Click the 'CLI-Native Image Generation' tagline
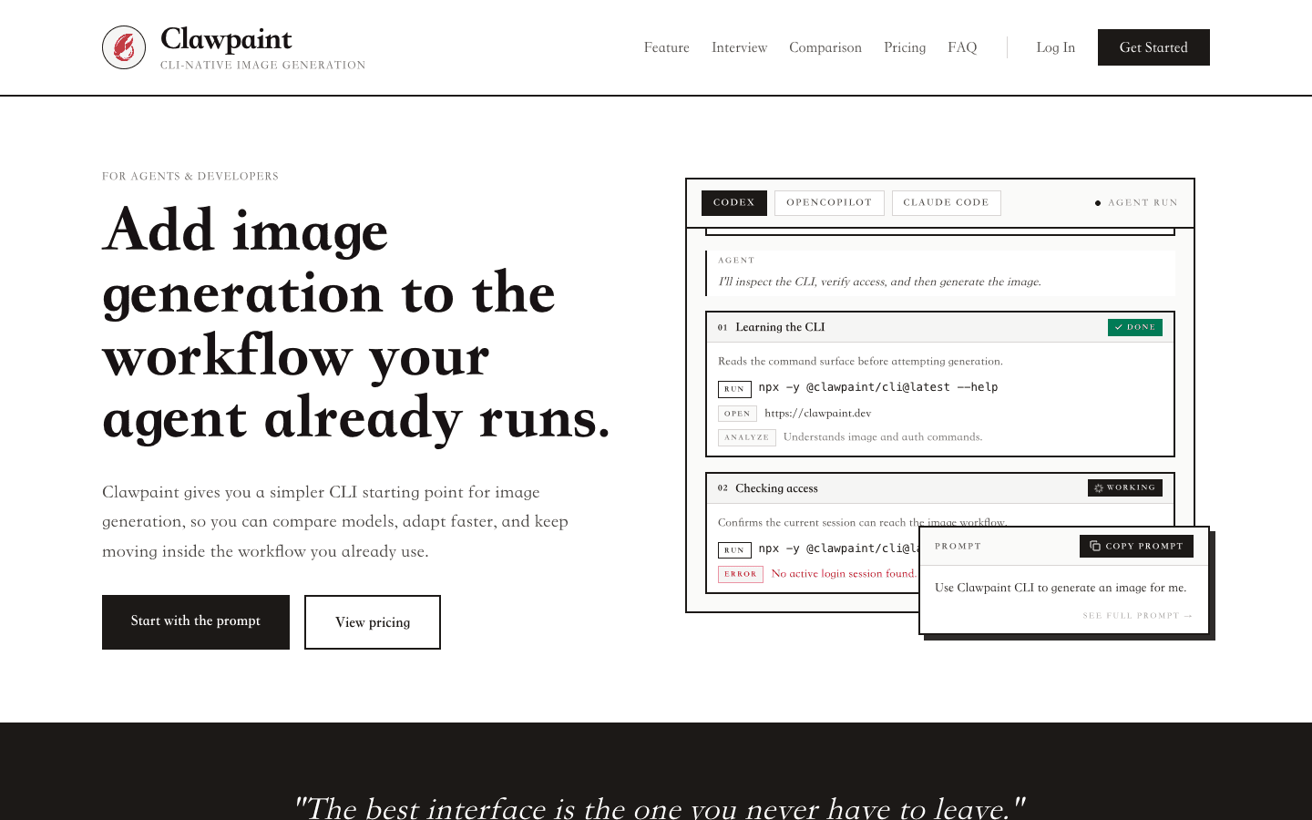1312x820 pixels. click(263, 66)
